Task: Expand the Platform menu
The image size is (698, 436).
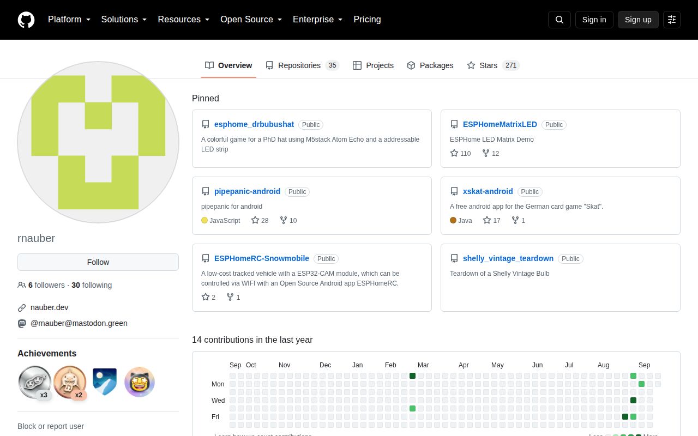Action: 69,20
